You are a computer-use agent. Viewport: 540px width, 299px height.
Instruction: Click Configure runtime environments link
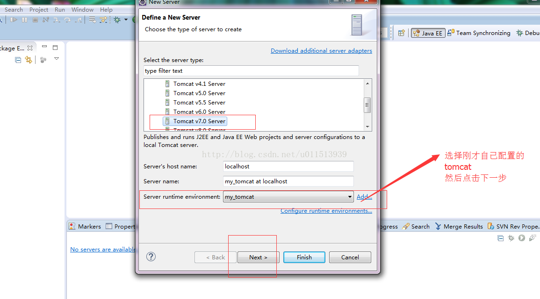[326, 211]
